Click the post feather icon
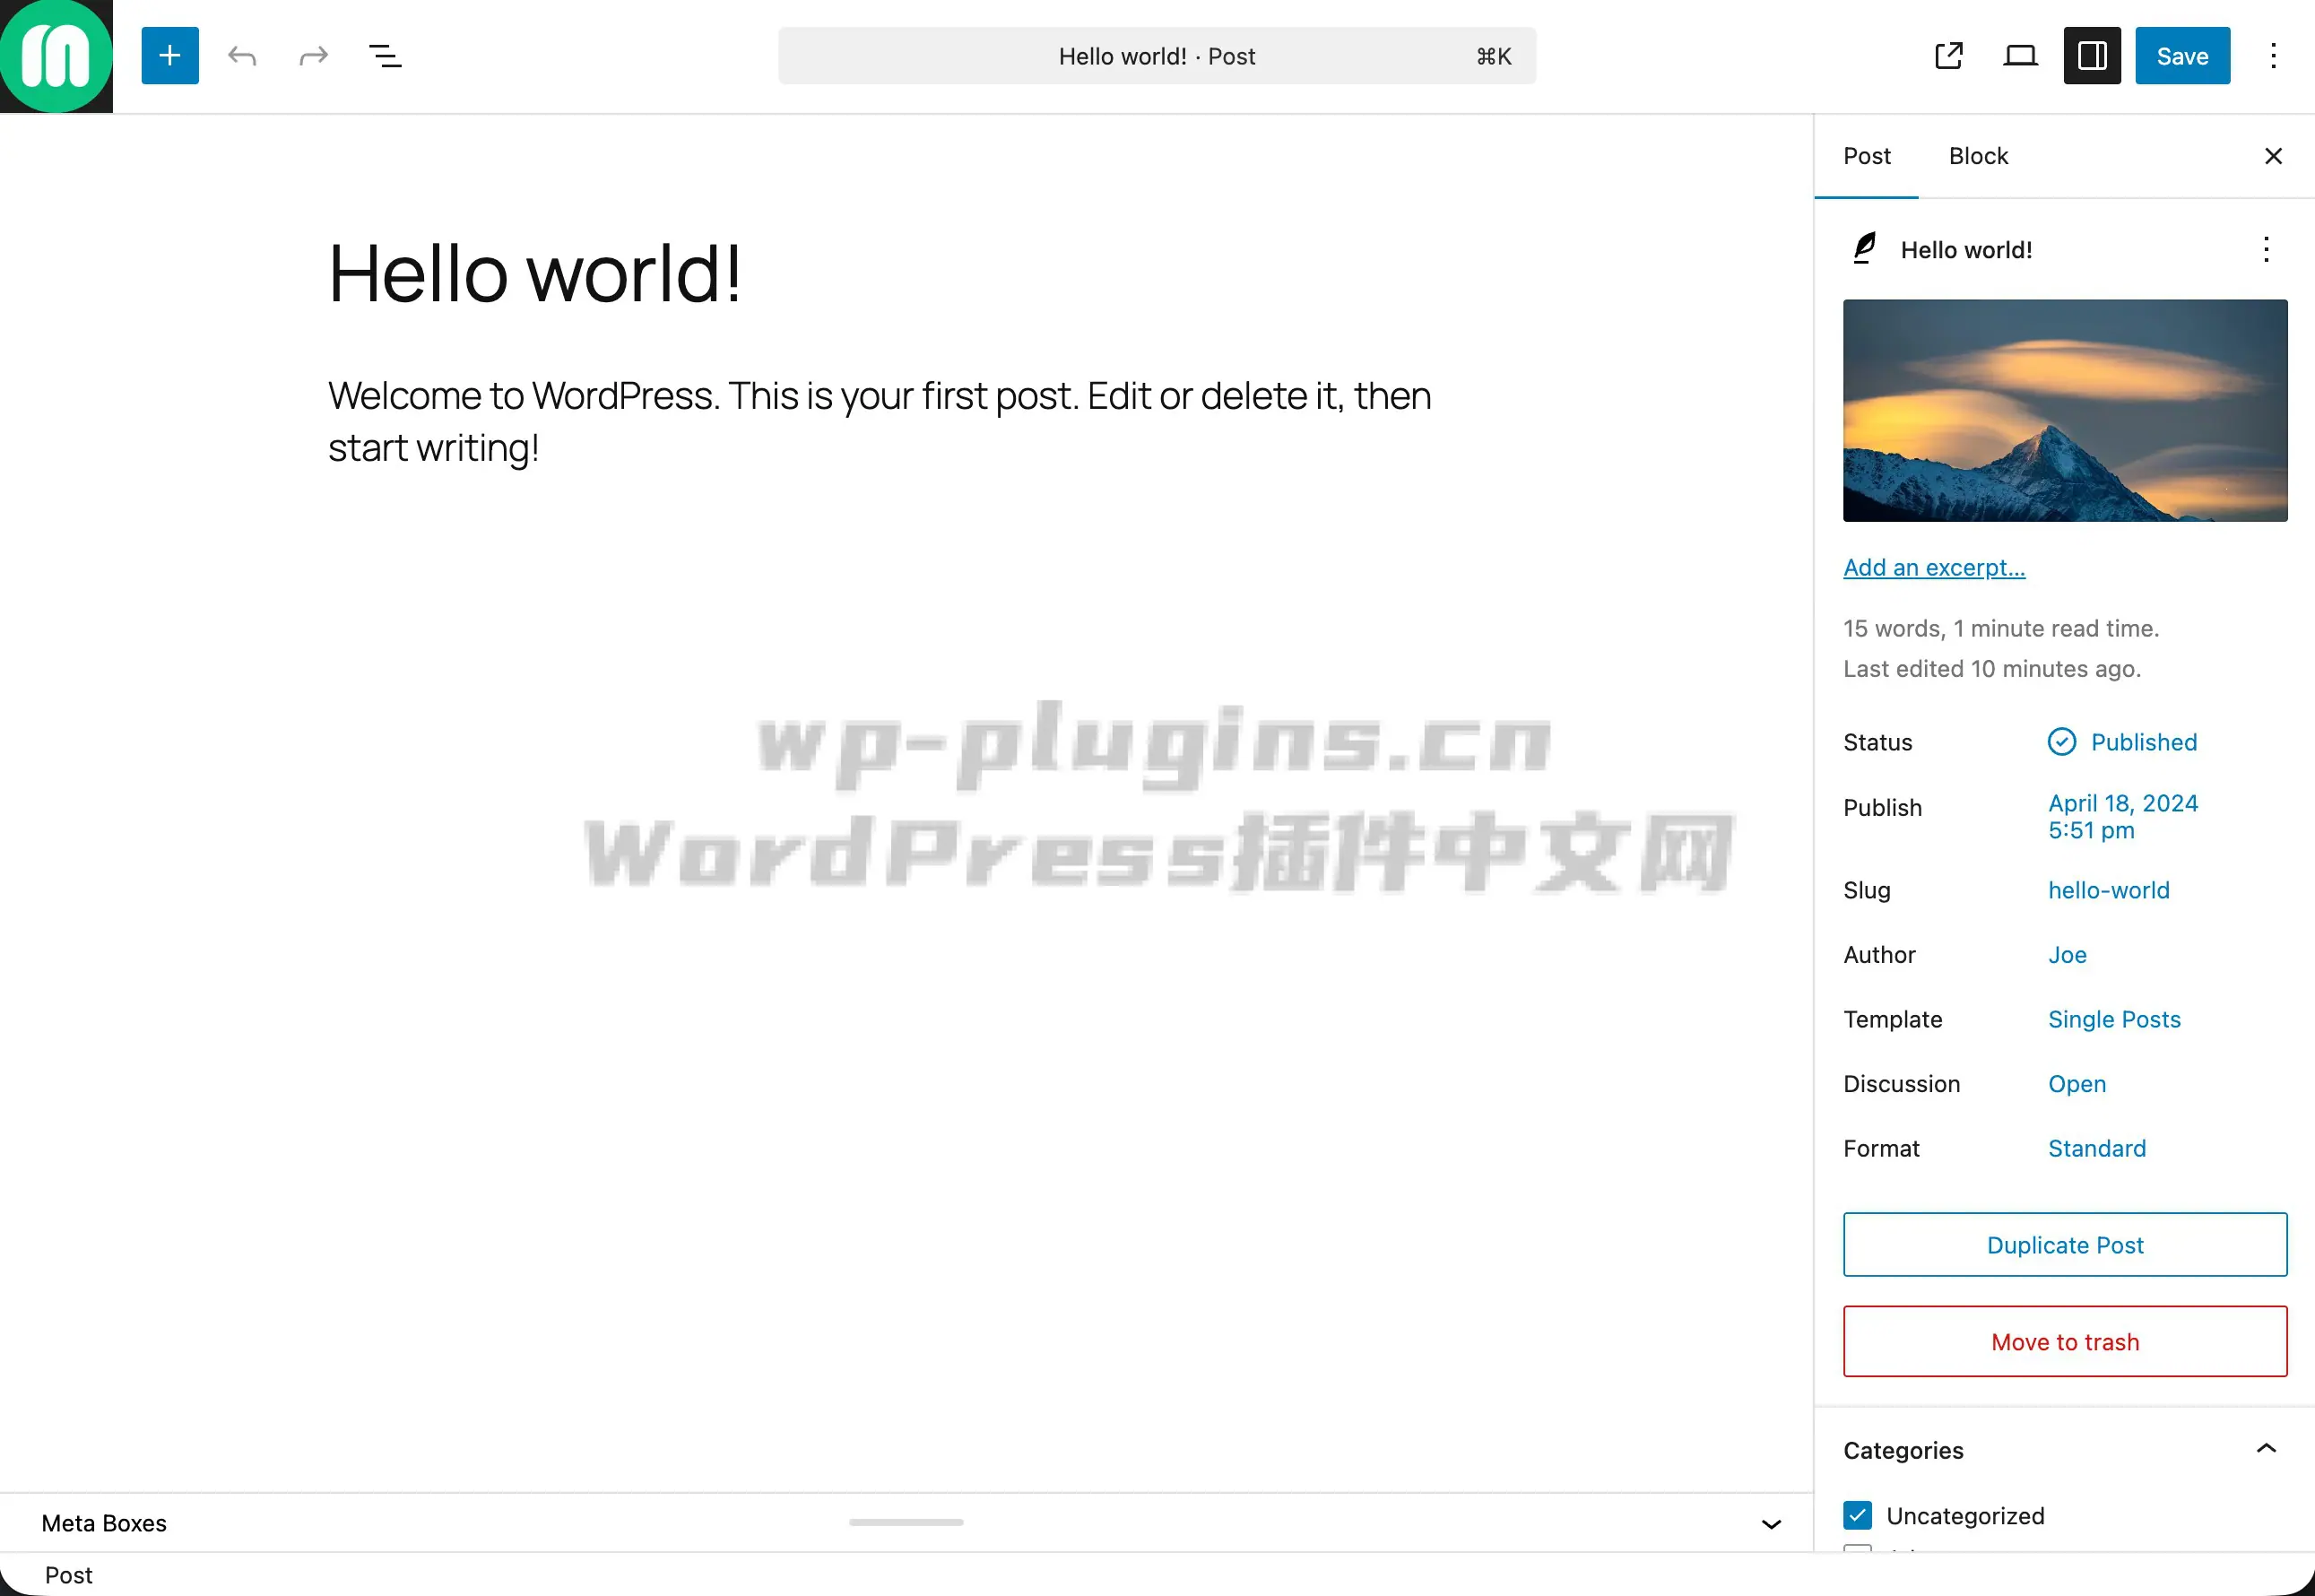Image resolution: width=2315 pixels, height=1596 pixels. click(1864, 248)
